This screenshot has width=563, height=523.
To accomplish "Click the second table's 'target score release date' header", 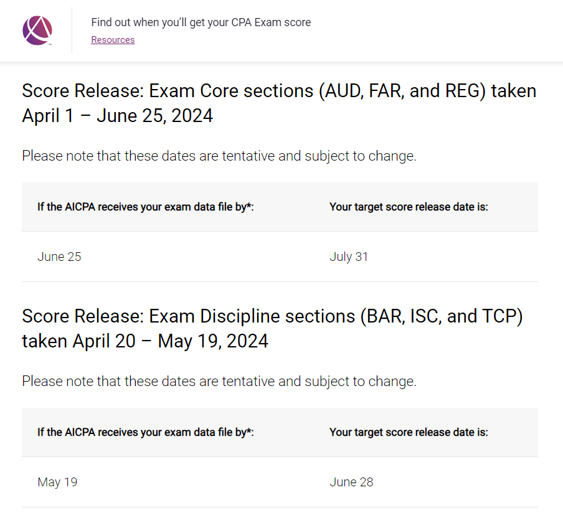I will click(x=409, y=432).
